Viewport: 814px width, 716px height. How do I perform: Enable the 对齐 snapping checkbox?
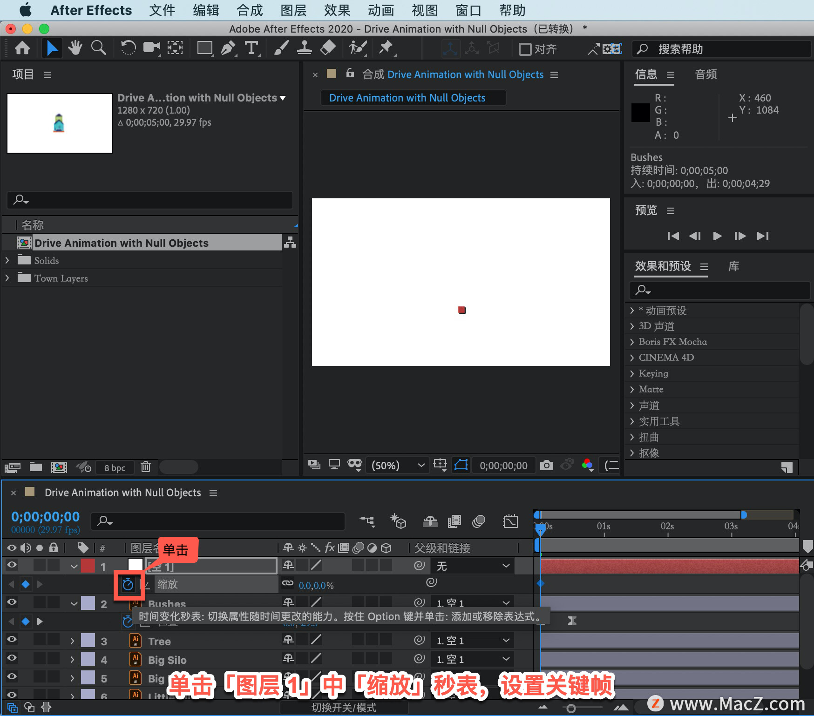click(525, 49)
